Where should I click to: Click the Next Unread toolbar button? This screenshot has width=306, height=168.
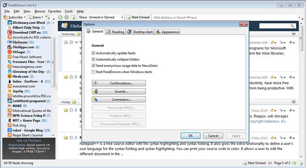[137, 18]
